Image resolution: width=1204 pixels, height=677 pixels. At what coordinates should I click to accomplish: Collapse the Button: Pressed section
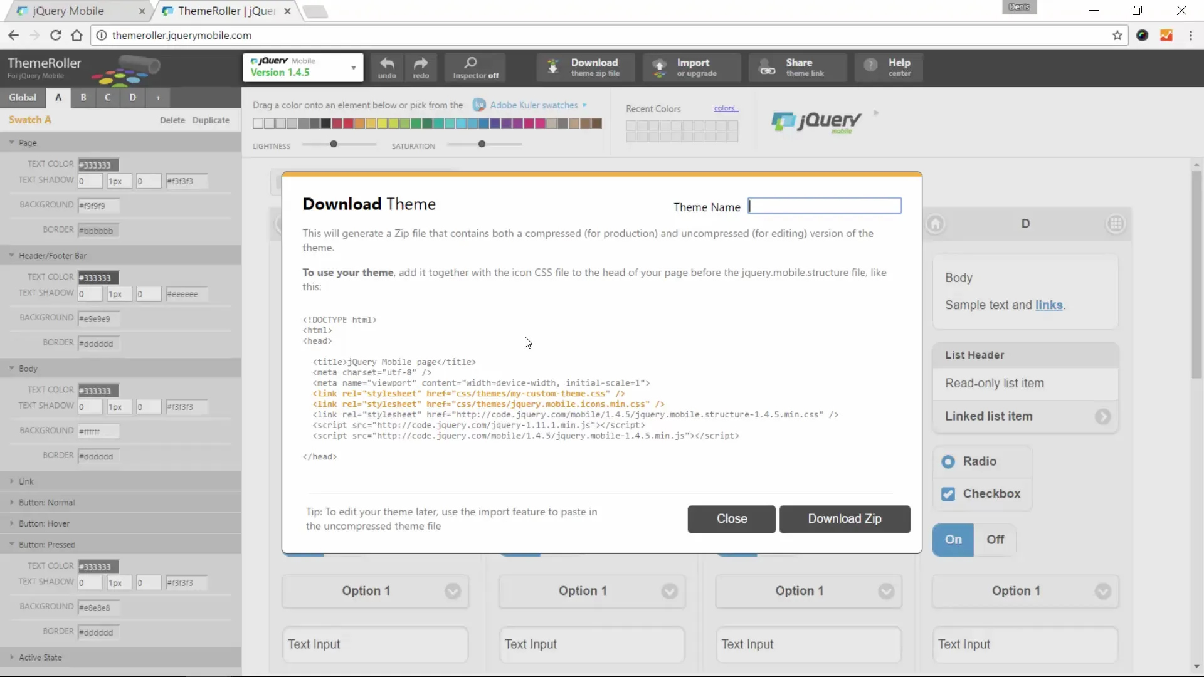click(x=120, y=545)
